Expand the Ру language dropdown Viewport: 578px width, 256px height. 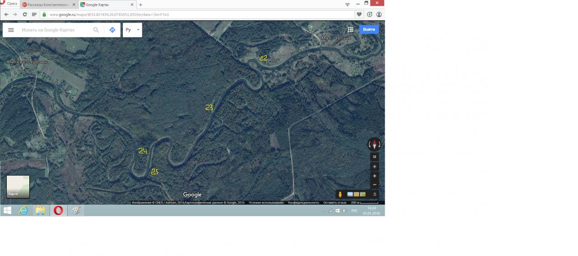[x=132, y=30]
